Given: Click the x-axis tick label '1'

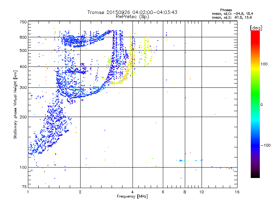Looking at the screenshot, I should coord(28,192).
